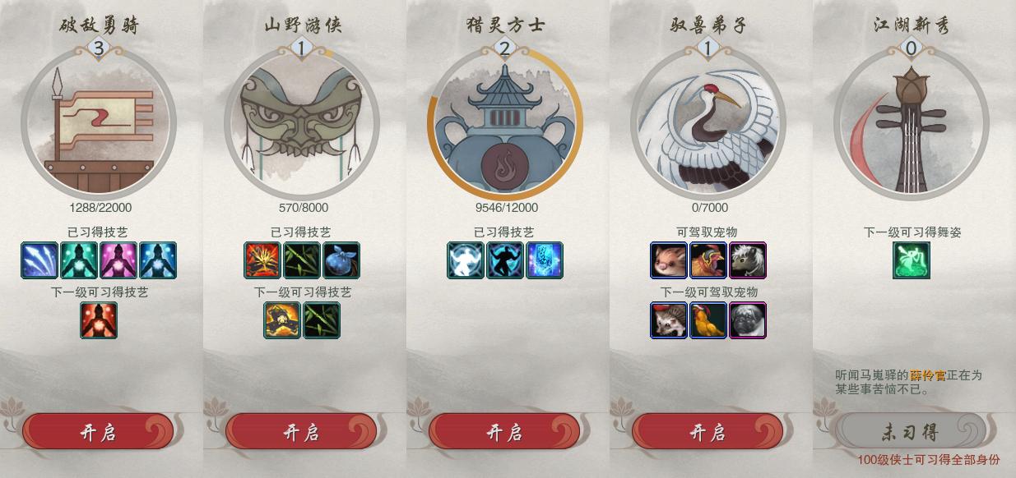
Task: Select the incense burner emblem of 猎灵方士
Action: 505,123
